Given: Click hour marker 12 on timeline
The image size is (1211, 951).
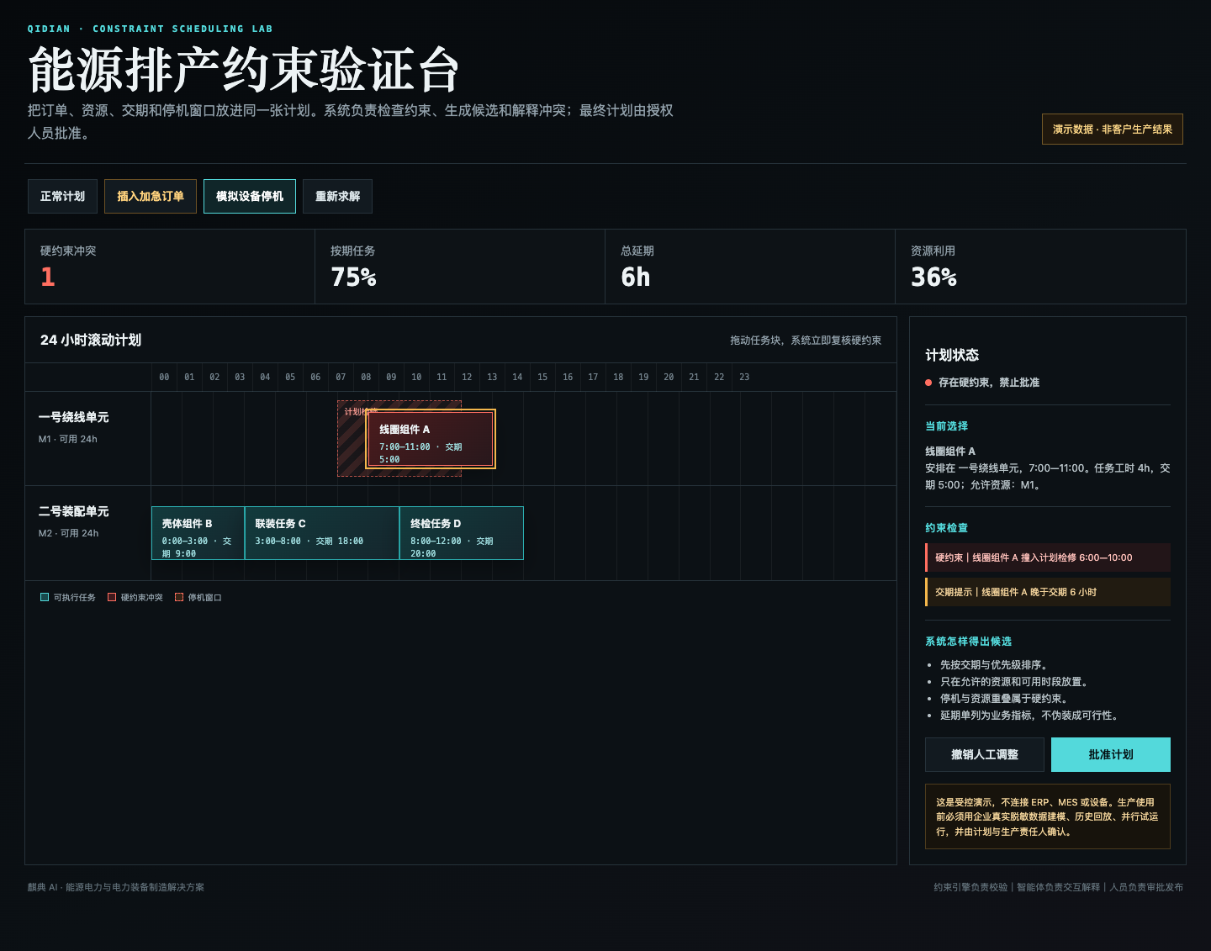Looking at the screenshot, I should coord(467,377).
